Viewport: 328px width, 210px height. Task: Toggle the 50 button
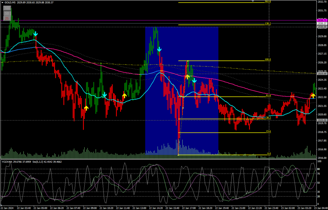[7, 13]
